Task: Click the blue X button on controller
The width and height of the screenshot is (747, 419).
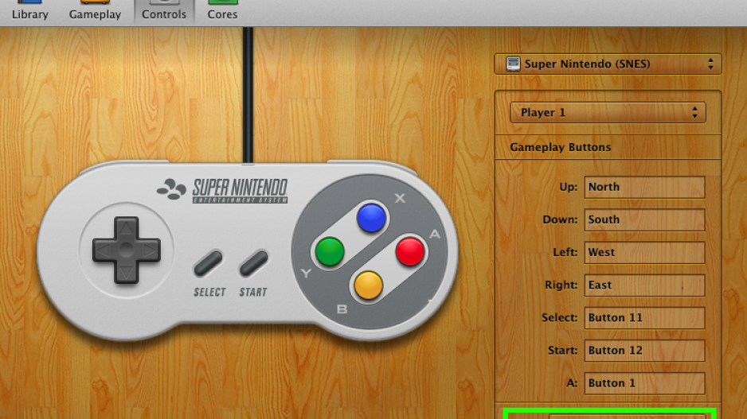Action: coord(371,218)
